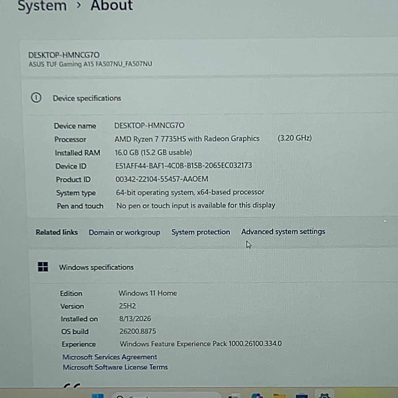The width and height of the screenshot is (398, 398).
Task: Click the Installed on label
Action: pos(79,319)
